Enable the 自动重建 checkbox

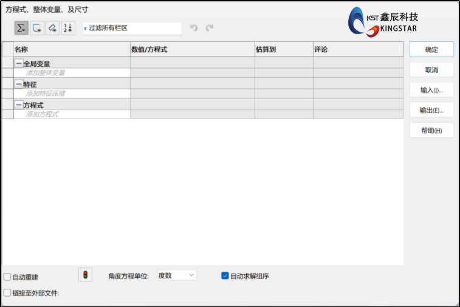pyautogui.click(x=7, y=277)
